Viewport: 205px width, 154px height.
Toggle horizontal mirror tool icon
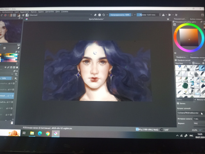pos(163,15)
